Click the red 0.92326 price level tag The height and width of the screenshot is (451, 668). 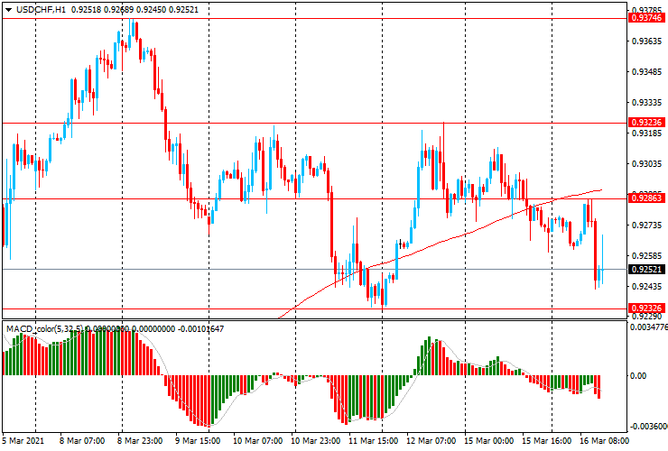[645, 308]
